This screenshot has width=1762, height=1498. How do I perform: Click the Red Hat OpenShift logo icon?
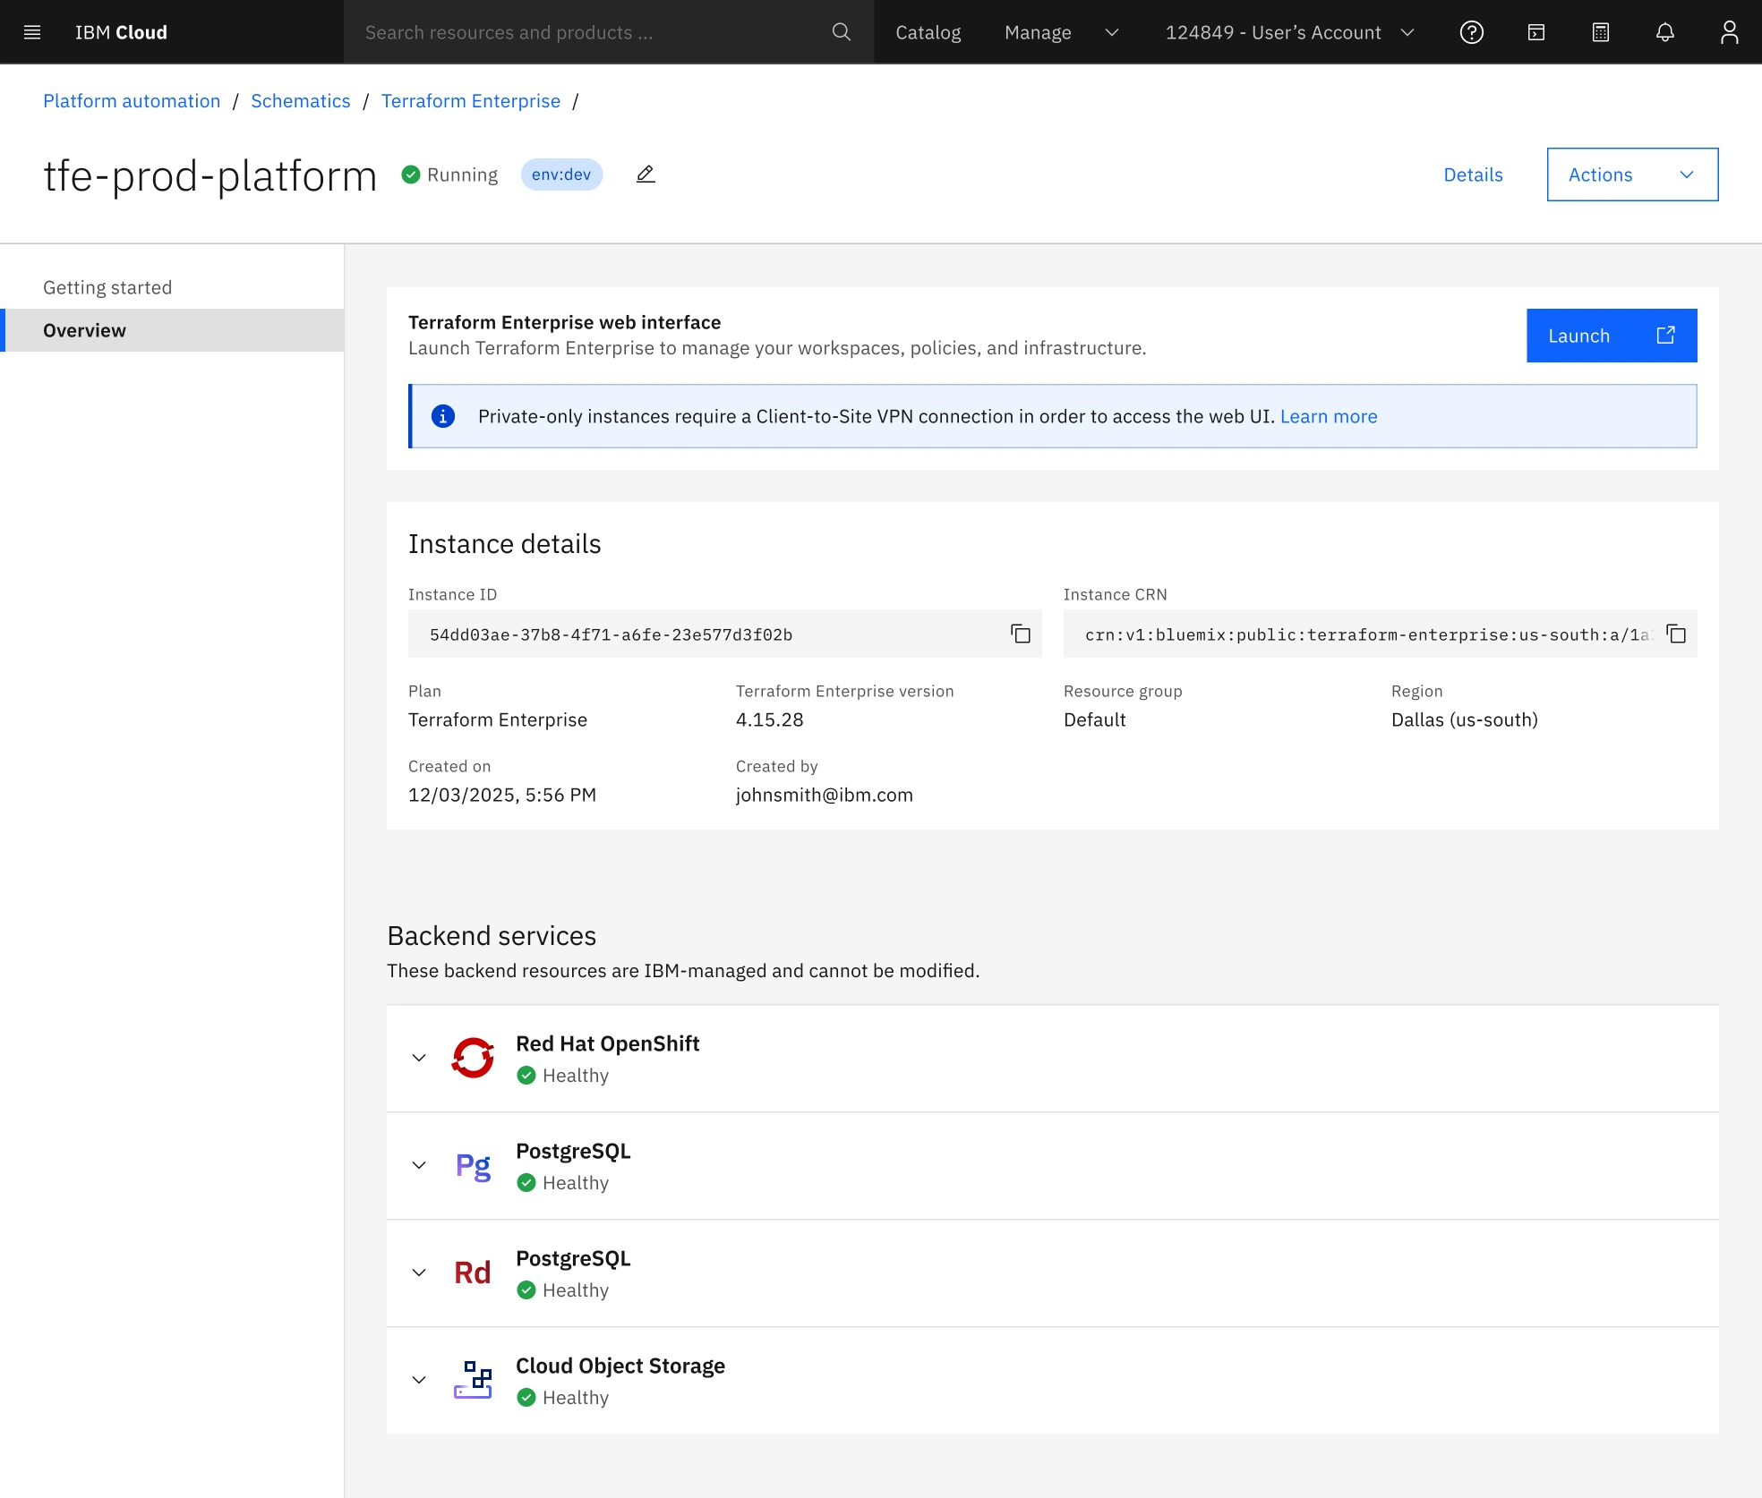pyautogui.click(x=473, y=1058)
